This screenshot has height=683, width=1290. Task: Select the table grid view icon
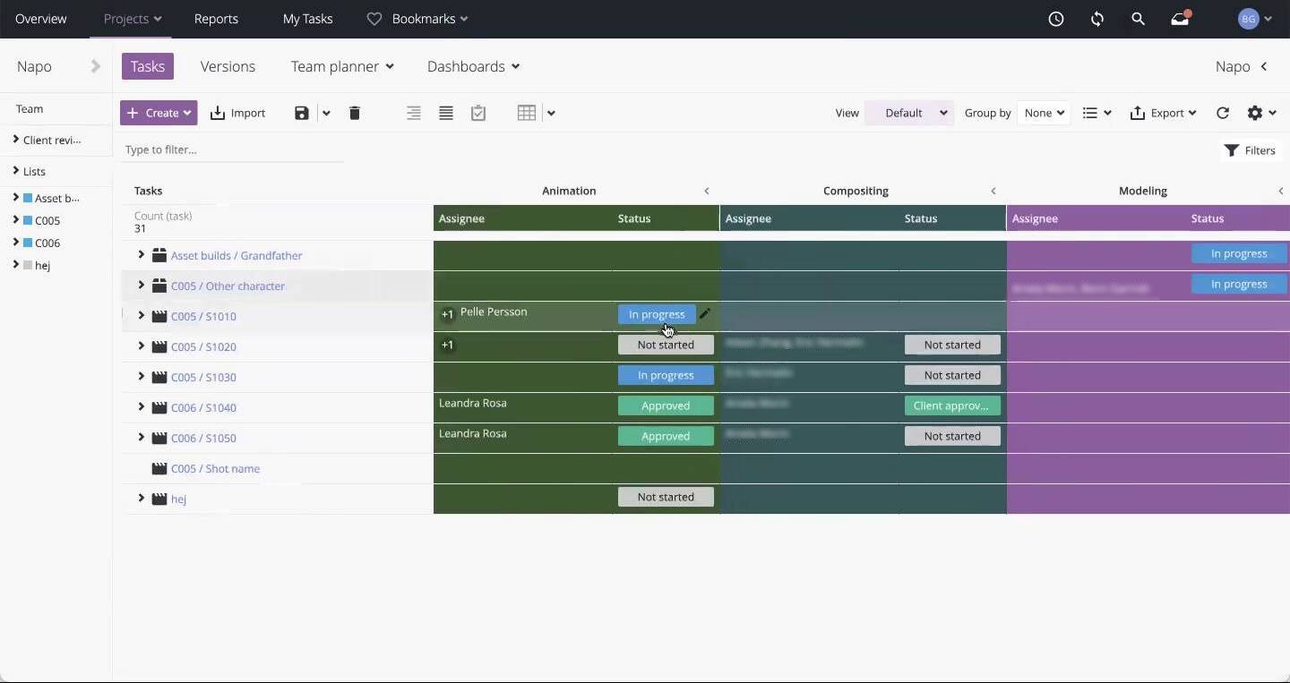pyautogui.click(x=527, y=113)
